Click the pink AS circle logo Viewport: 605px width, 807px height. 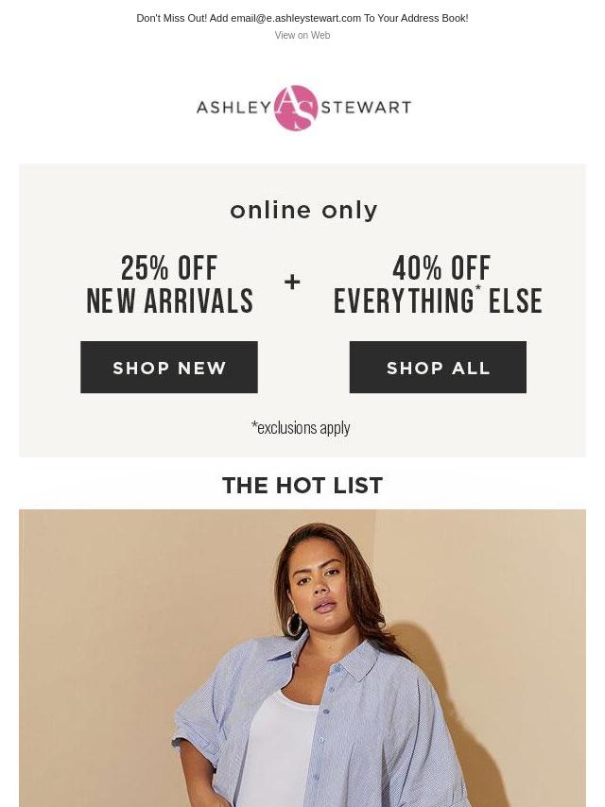point(296,108)
